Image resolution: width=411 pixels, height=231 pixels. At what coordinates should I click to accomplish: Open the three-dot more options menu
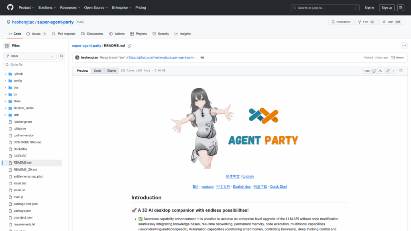pyautogui.click(x=404, y=46)
